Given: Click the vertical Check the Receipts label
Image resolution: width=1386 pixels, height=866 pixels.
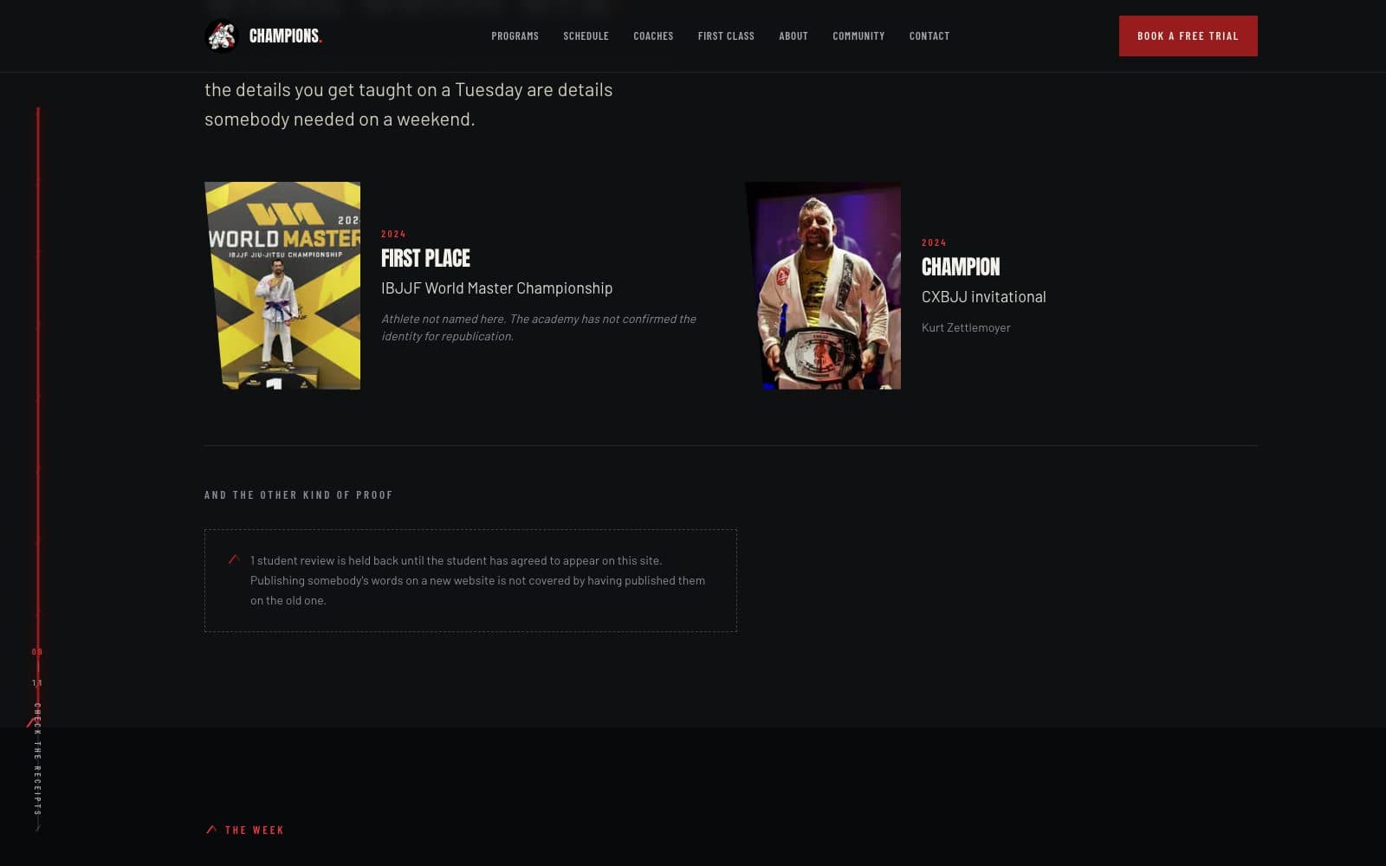Looking at the screenshot, I should pos(37,759).
